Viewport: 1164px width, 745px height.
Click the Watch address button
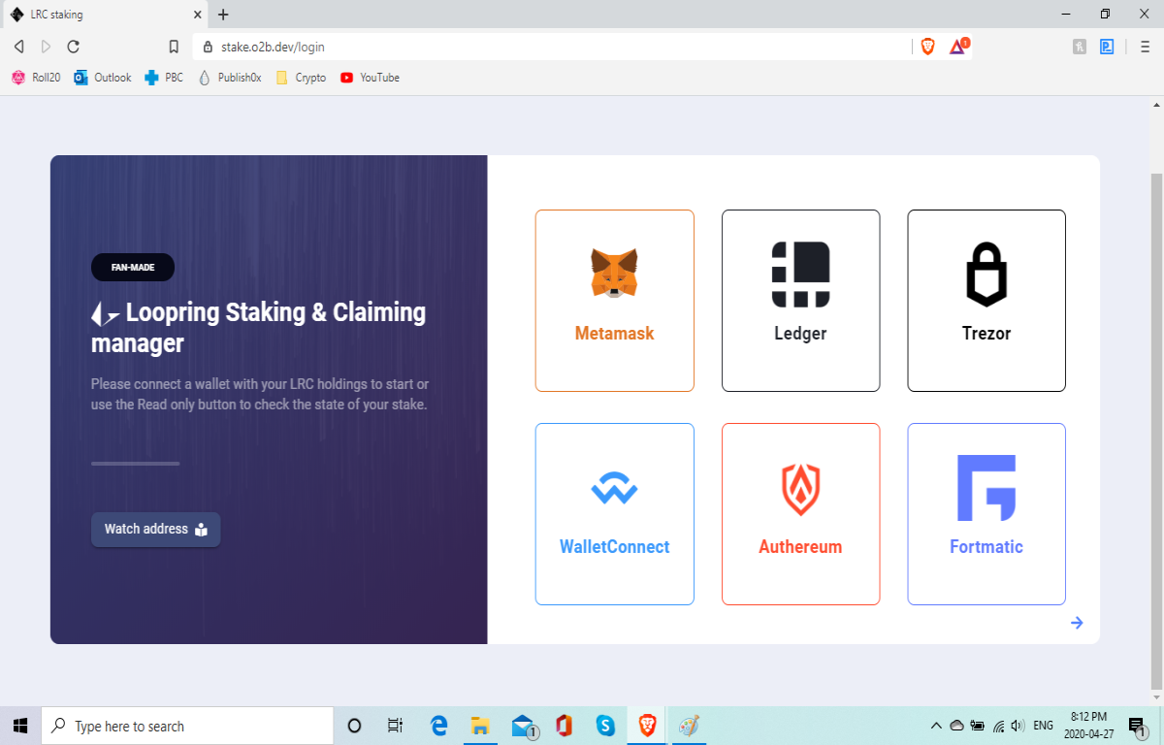tap(156, 530)
